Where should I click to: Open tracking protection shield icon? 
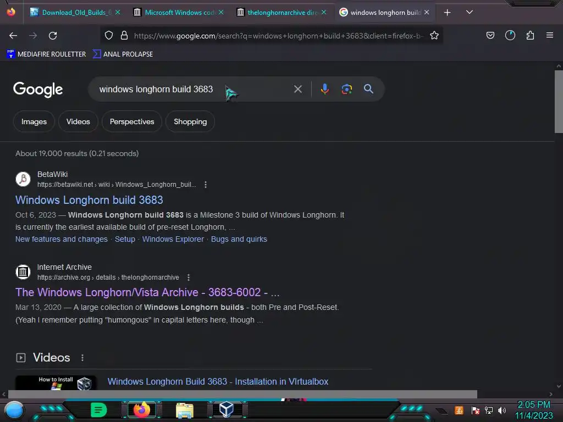pyautogui.click(x=109, y=36)
